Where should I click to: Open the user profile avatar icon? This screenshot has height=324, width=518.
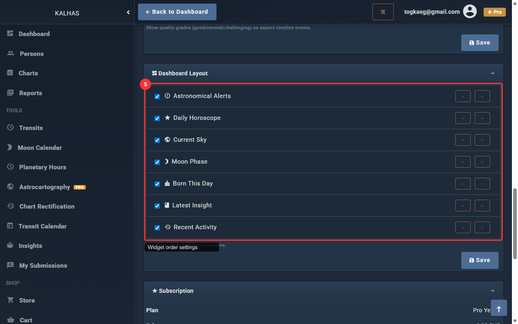[469, 12]
